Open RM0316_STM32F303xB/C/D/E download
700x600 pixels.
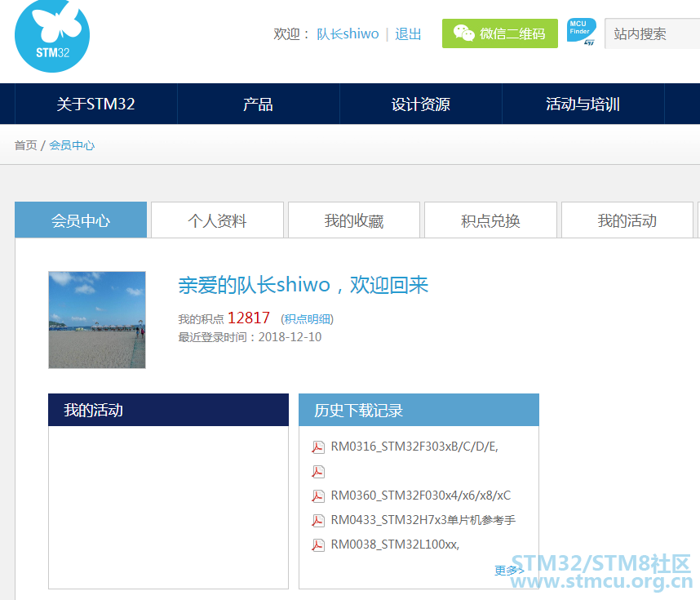(x=414, y=447)
